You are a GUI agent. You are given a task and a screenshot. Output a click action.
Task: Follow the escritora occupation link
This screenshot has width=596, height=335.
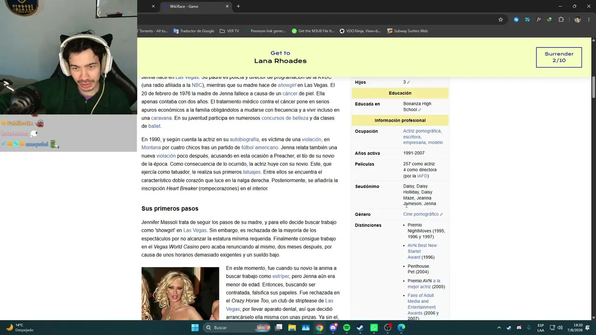point(412,137)
